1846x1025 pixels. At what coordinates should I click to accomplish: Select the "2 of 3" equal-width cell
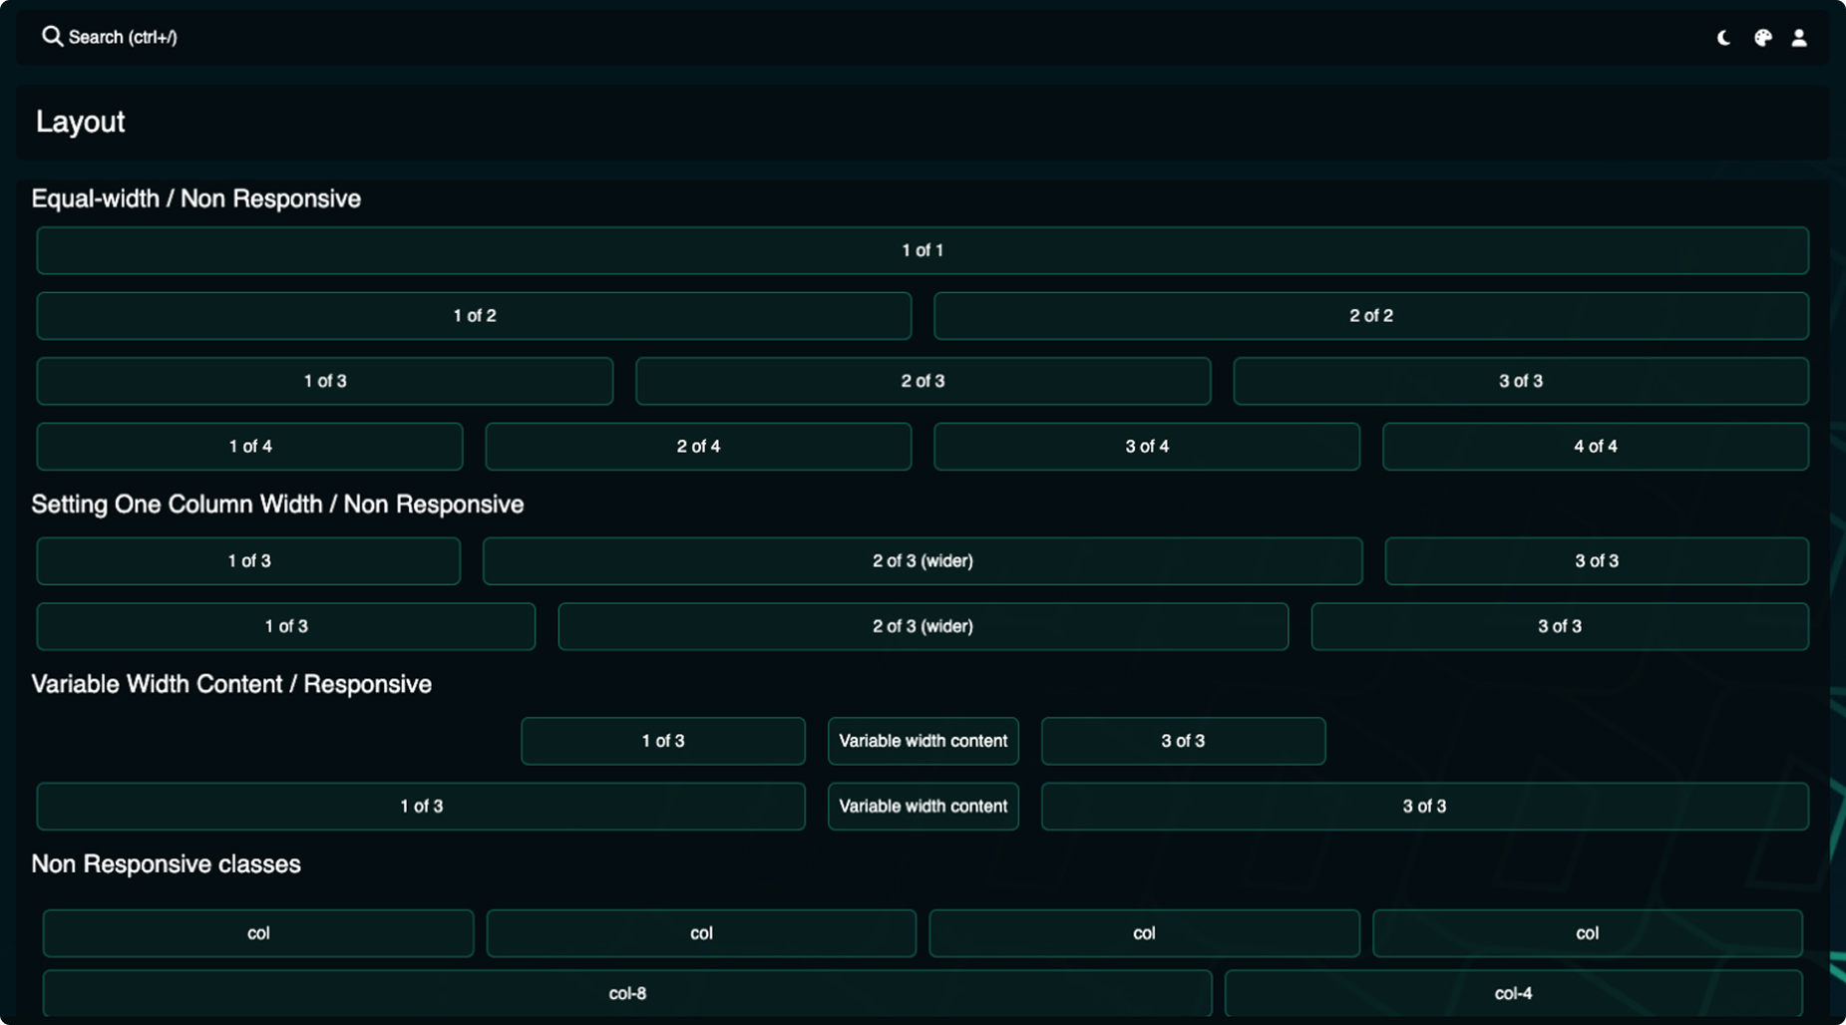pyautogui.click(x=923, y=381)
